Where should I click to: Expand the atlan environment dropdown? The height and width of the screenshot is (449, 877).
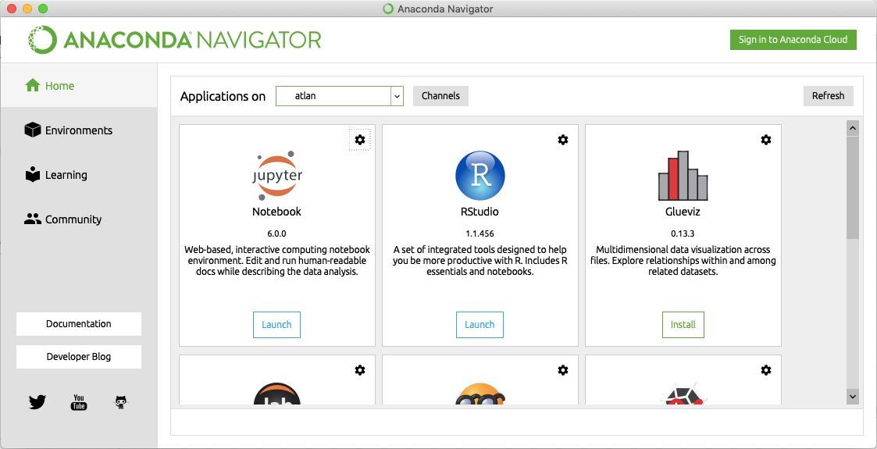[339, 95]
